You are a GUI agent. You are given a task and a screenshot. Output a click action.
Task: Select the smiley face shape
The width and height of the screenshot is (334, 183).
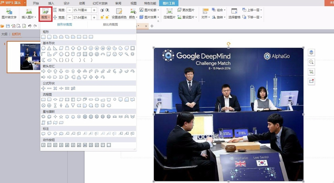[115, 54]
